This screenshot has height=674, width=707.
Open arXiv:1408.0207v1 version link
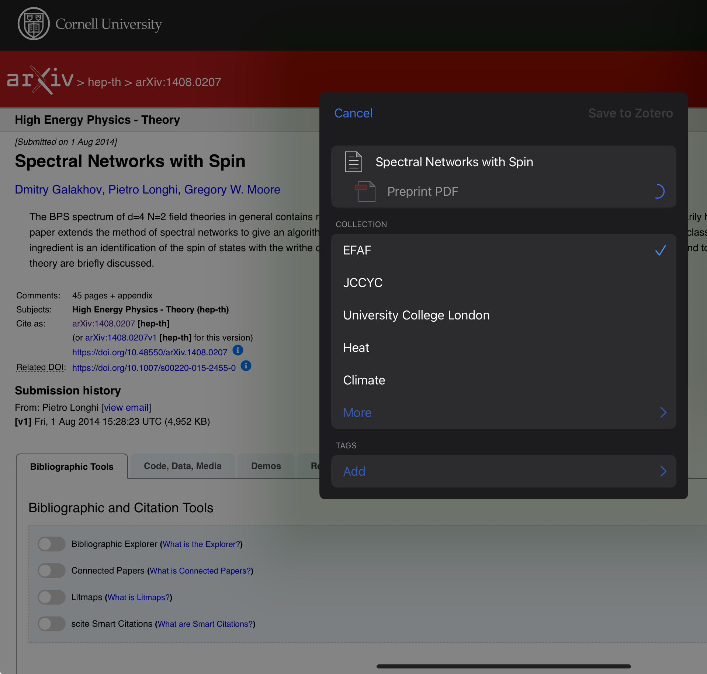[x=121, y=338]
